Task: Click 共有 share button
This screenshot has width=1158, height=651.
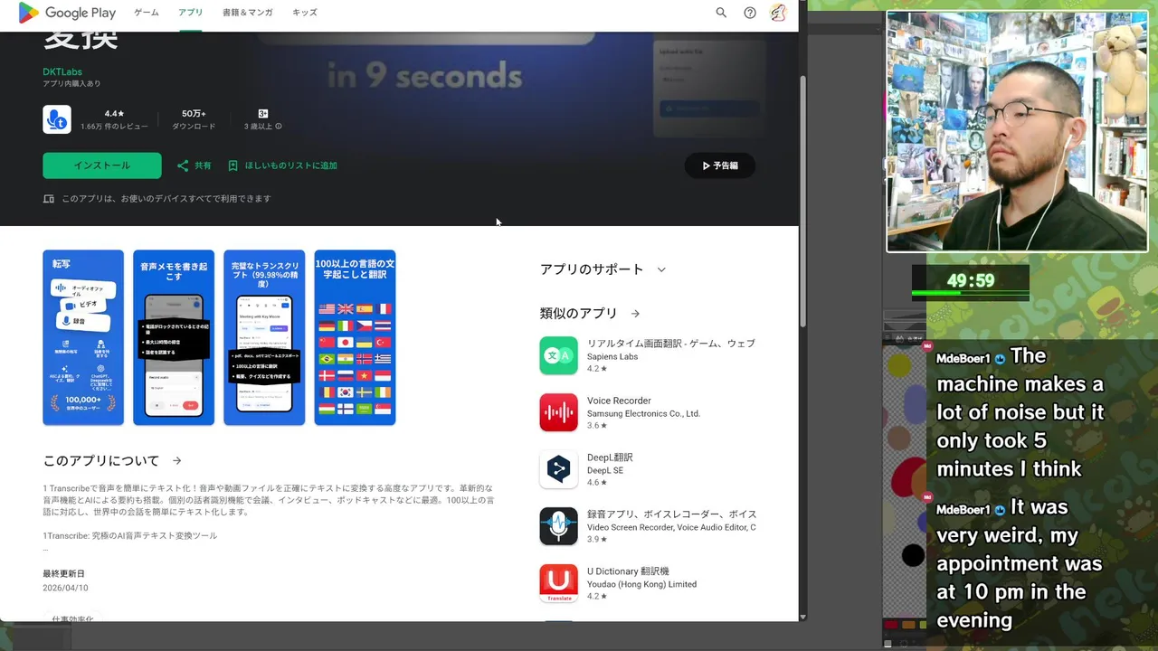Action: pyautogui.click(x=194, y=165)
